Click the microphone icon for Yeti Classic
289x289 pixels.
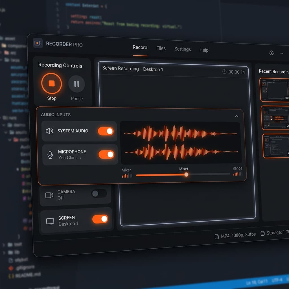[51, 154]
